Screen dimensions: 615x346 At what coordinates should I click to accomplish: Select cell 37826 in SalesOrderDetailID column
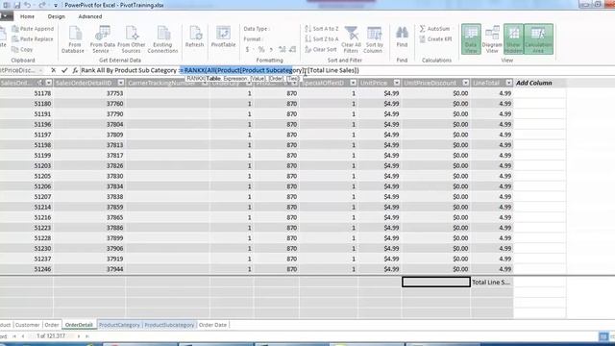[x=89, y=165]
